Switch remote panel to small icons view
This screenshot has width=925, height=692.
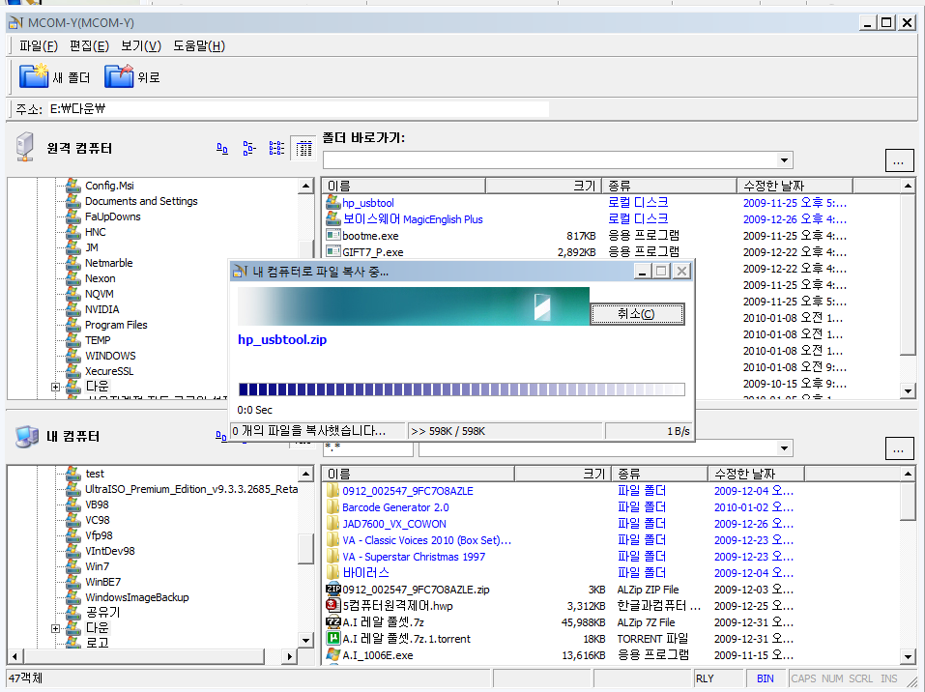click(x=249, y=149)
